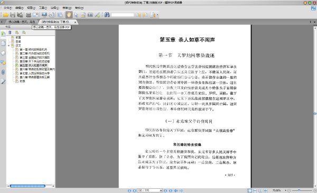
Task: Select the Snapshot camera tool
Action: click(x=90, y=15)
